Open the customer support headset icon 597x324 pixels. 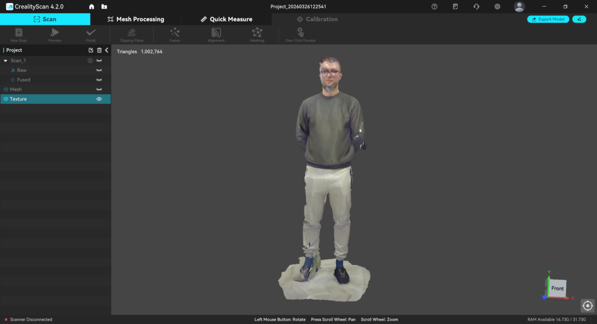tap(476, 7)
